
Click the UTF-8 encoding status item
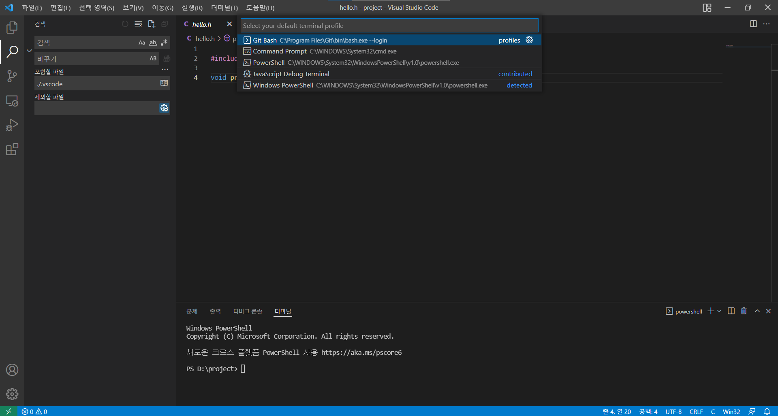click(x=673, y=412)
